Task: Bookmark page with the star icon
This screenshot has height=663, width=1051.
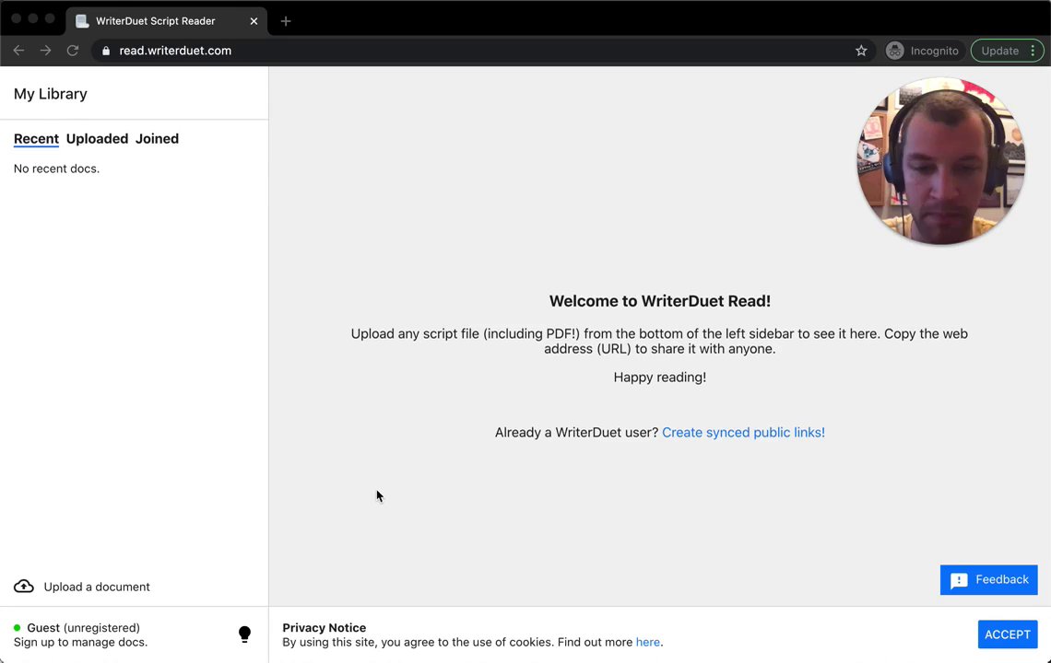Action: 861,51
